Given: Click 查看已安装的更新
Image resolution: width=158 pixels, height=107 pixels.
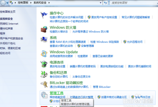Looking at the screenshot, I should point(103,56).
